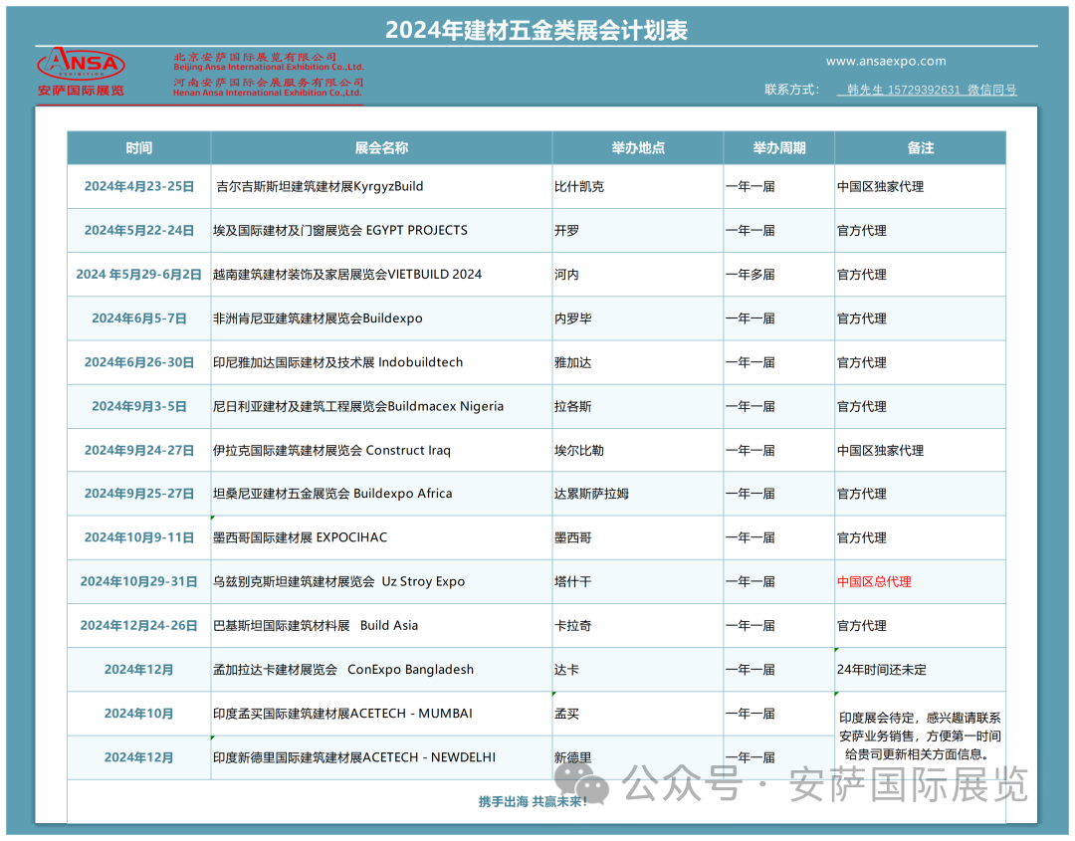Viewport: 1075px width, 841px height.
Task: Click the date cell 2024年9月3-5日
Action: click(139, 406)
